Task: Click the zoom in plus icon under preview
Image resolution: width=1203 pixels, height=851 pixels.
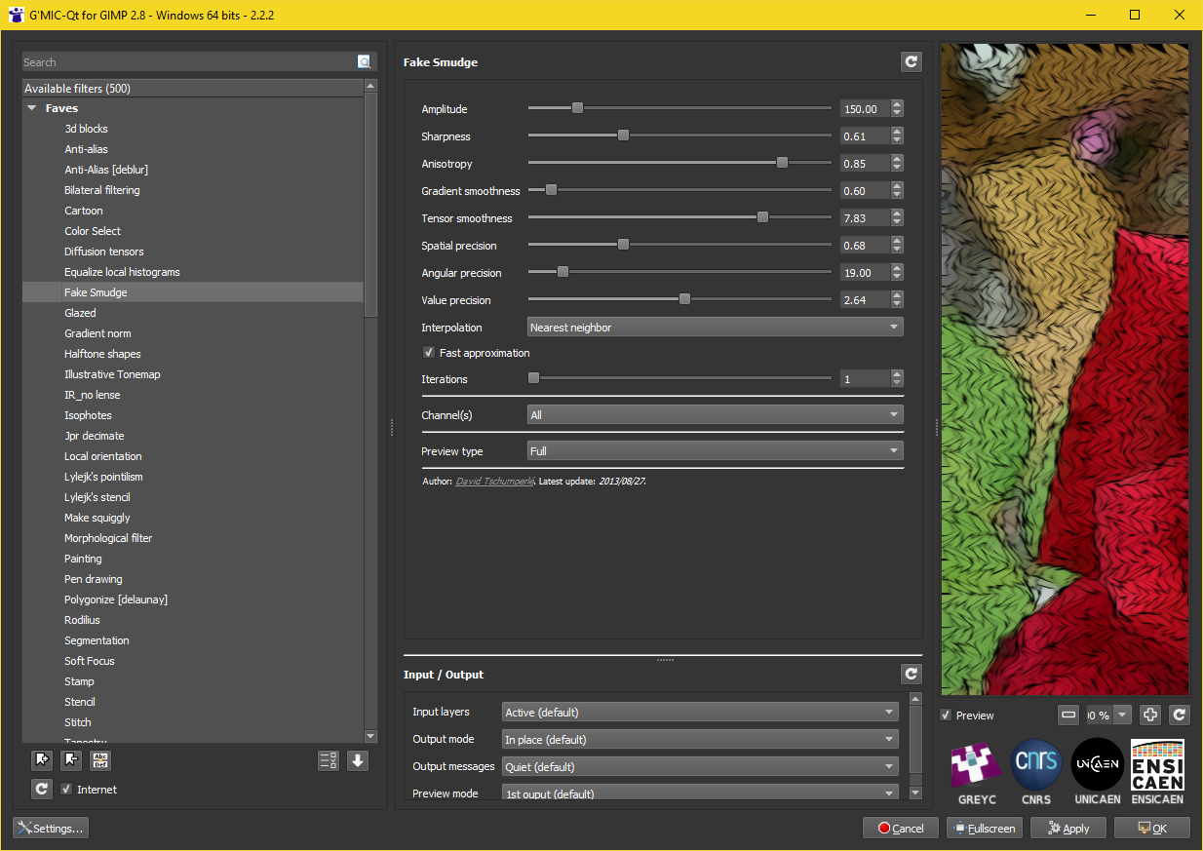Action: pyautogui.click(x=1150, y=715)
